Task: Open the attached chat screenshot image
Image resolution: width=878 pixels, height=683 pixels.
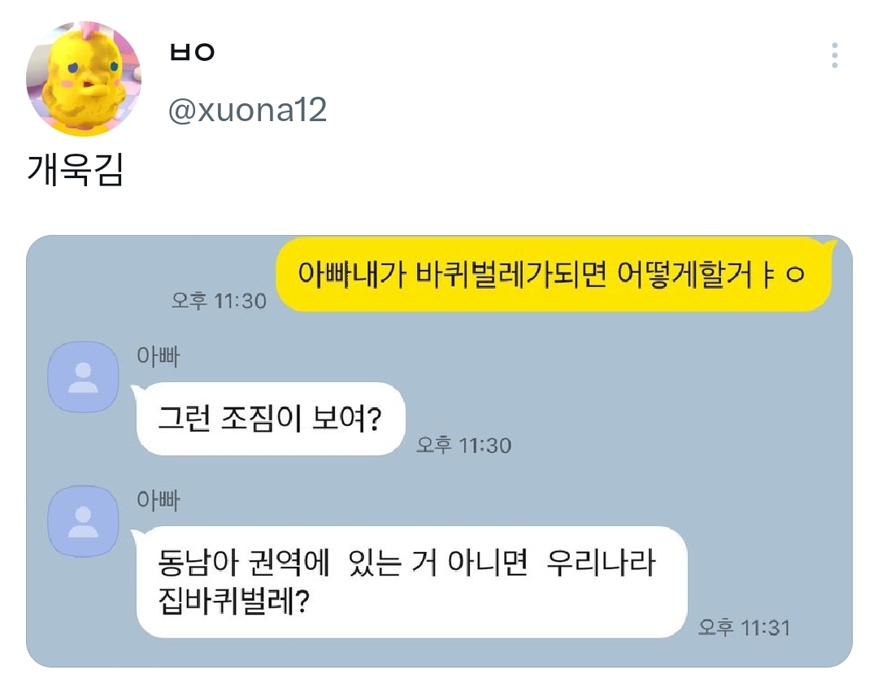Action: point(439,451)
